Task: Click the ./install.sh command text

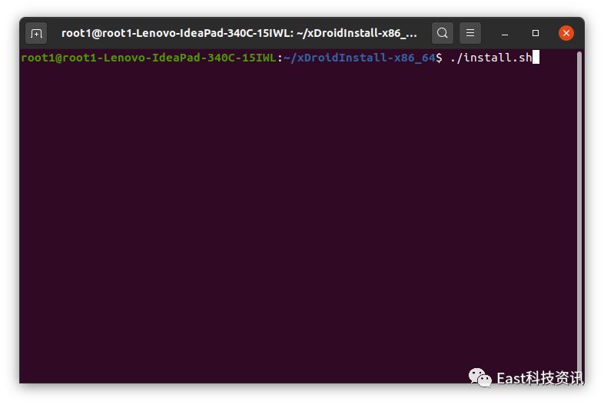Action: pyautogui.click(x=491, y=58)
